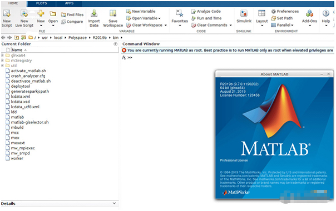Screen dimensions: 336x211
Task: Open function browser fx icon
Action: (x=124, y=57)
